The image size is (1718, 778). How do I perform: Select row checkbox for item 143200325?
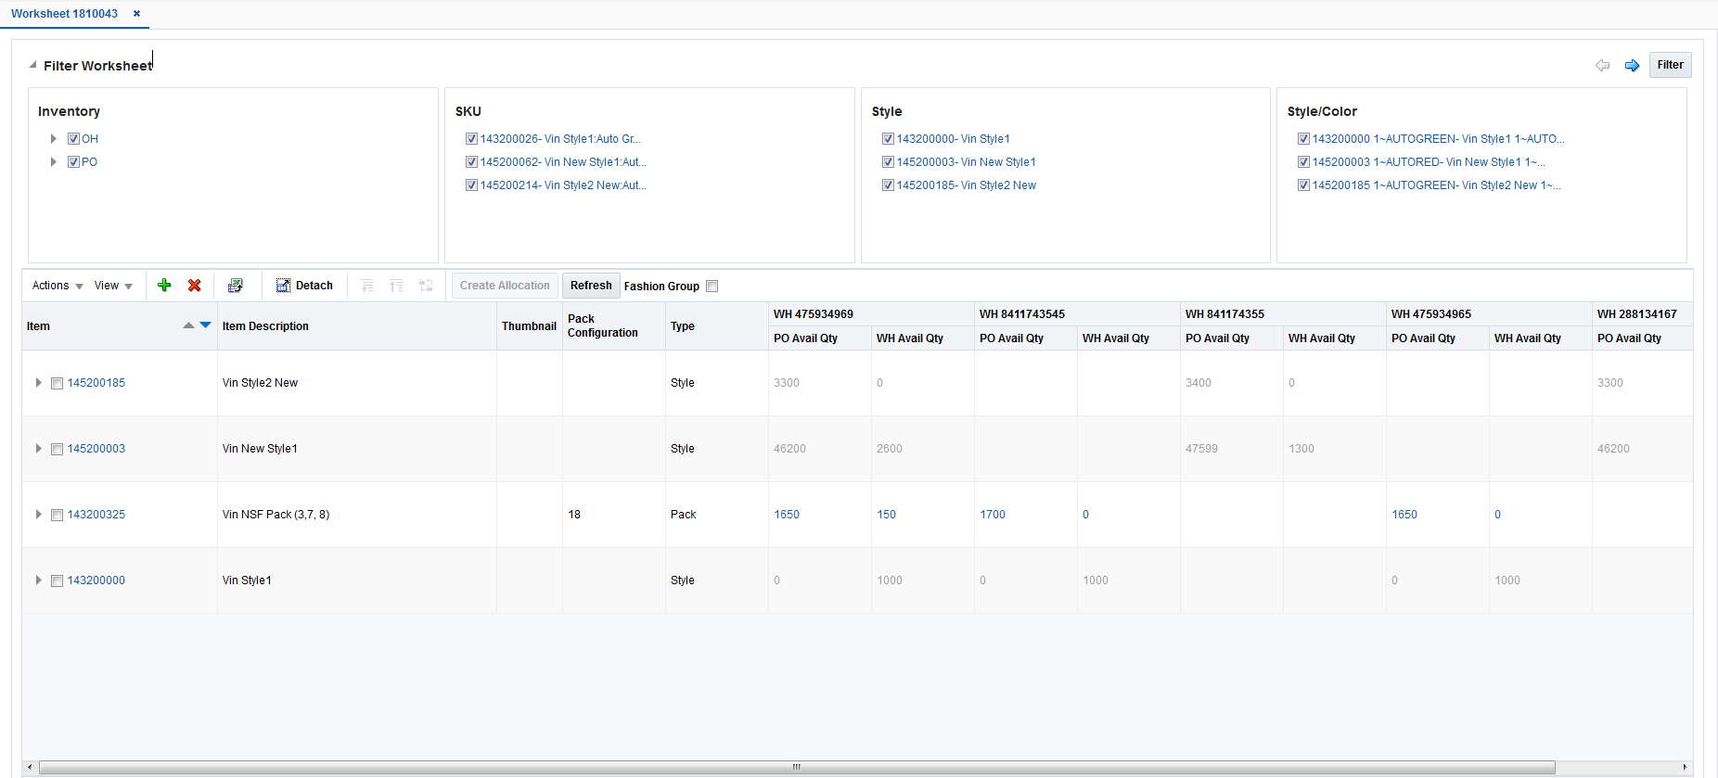click(x=57, y=515)
